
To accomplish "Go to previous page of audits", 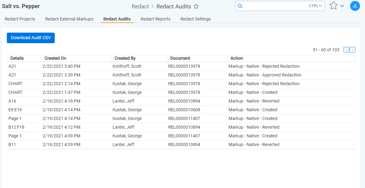I will click(x=346, y=50).
